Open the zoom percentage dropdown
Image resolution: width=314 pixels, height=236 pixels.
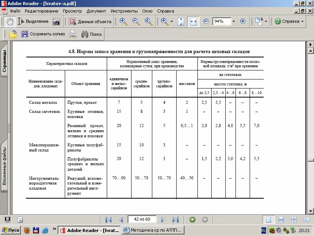[x=234, y=21]
